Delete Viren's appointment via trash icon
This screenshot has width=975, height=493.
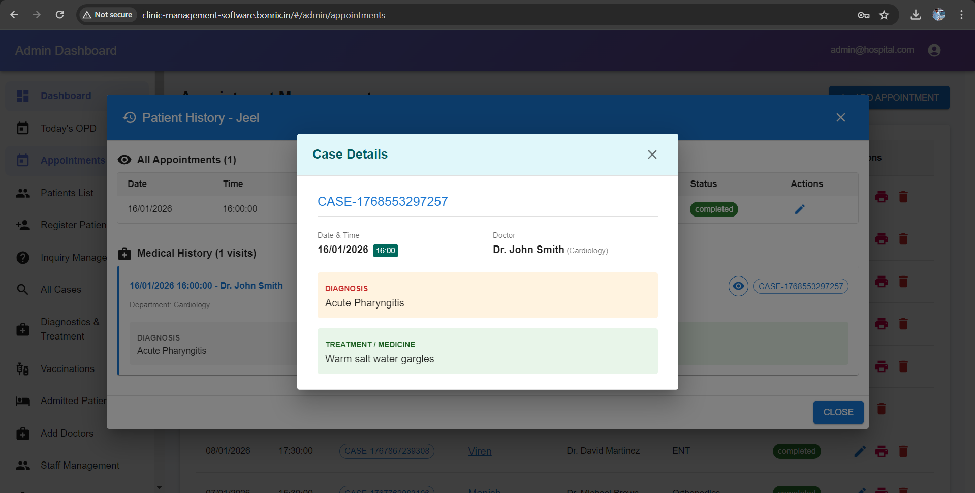pyautogui.click(x=903, y=451)
